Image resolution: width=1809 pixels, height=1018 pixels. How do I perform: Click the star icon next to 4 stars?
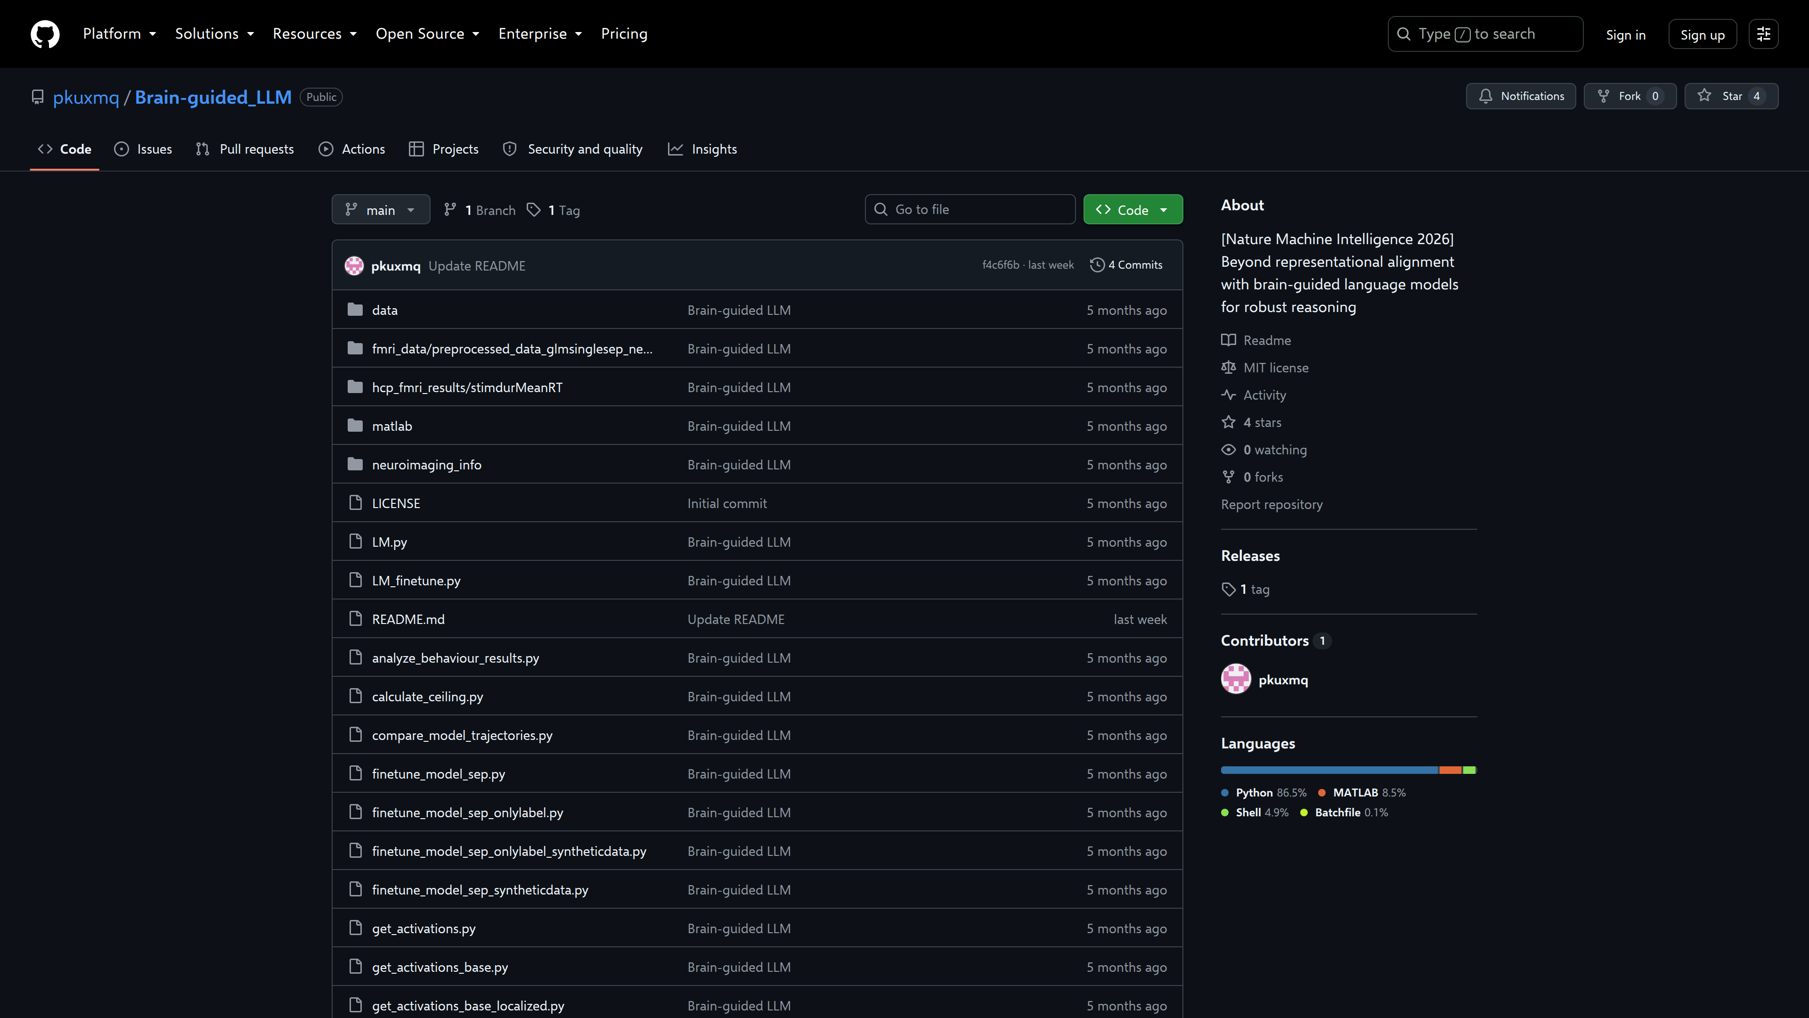point(1228,422)
